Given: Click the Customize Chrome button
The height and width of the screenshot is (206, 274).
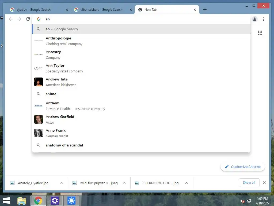Looking at the screenshot, I should pos(243,167).
